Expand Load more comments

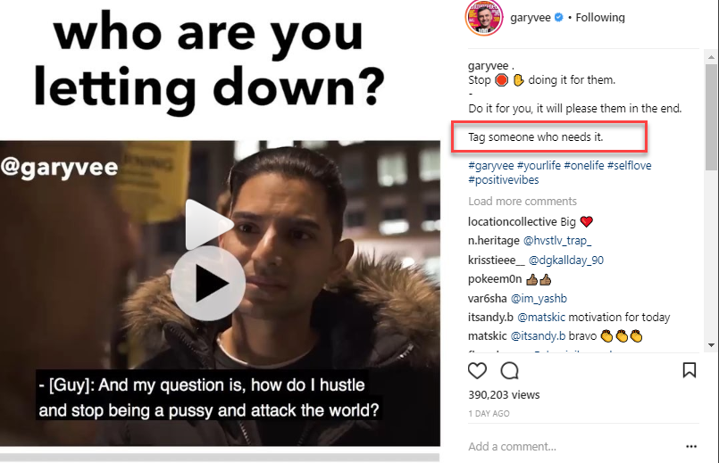(523, 202)
